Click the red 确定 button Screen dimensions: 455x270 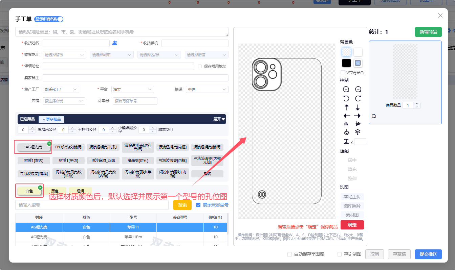(x=352, y=225)
